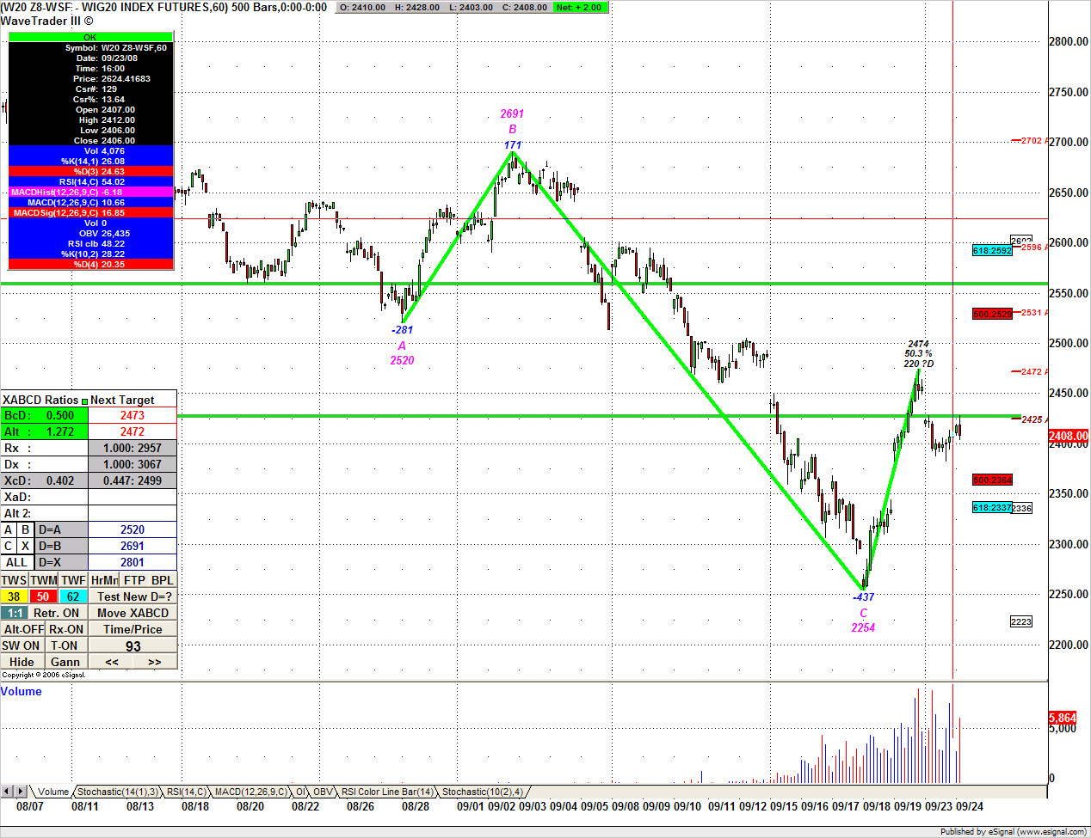Viewport: 1091px width, 838px height.
Task: Click the TWM button
Action: coord(44,580)
